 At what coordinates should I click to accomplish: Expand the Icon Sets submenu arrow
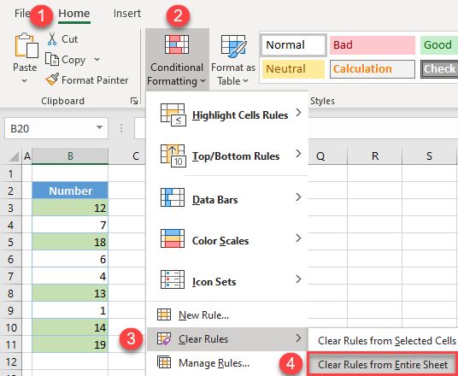298,279
